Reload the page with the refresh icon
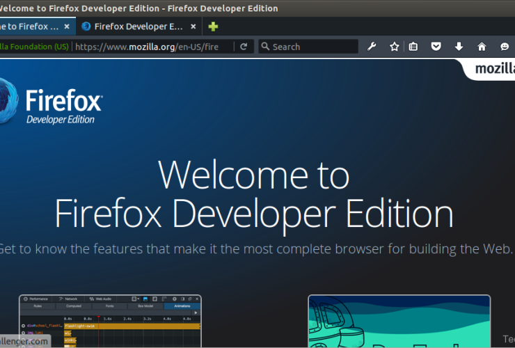Image resolution: width=515 pixels, height=348 pixels. 244,47
